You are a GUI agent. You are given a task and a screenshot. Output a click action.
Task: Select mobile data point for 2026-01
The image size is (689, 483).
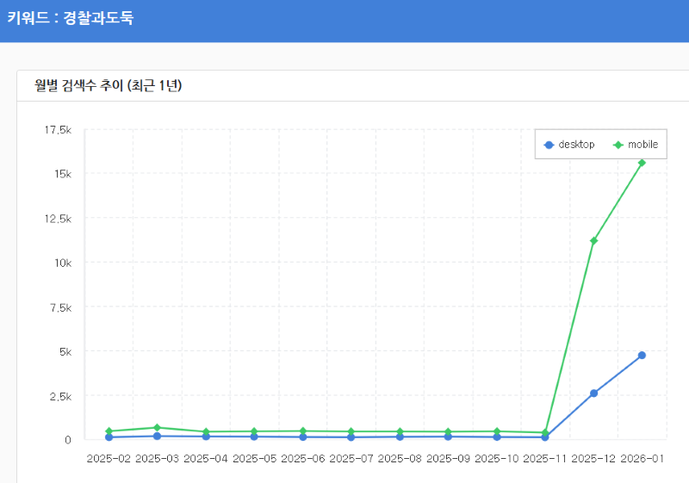(x=642, y=163)
